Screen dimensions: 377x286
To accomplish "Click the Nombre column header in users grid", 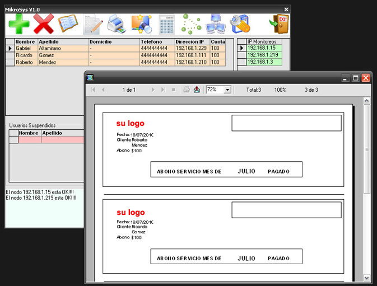I will coord(26,42).
